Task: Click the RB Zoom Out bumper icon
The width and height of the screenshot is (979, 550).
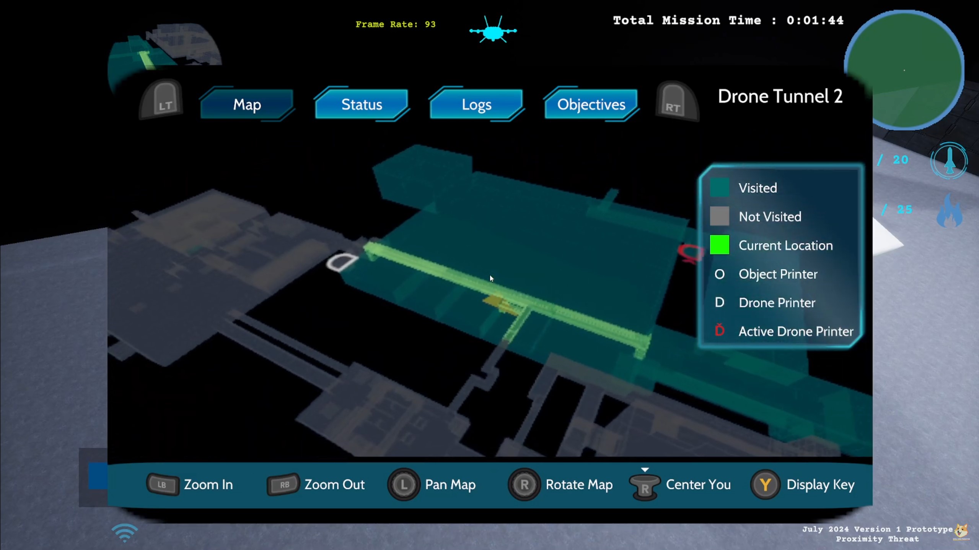Action: tap(283, 484)
